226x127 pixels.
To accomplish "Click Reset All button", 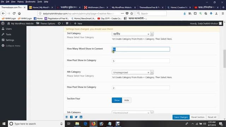I will pyautogui.click(x=212, y=117).
